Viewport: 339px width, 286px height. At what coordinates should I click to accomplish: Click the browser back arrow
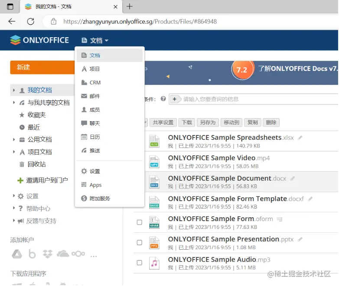click(12, 21)
